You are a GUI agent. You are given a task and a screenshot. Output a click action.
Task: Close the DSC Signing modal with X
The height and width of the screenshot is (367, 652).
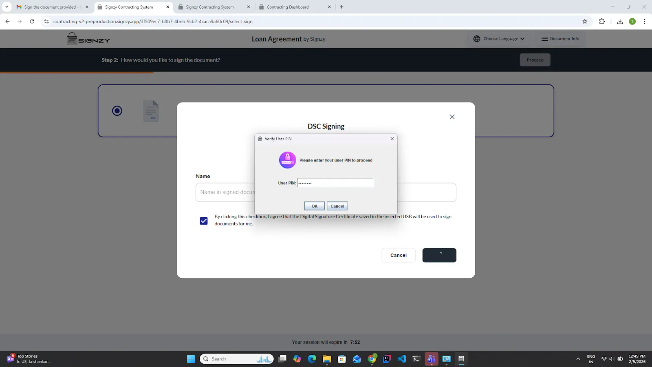452,117
